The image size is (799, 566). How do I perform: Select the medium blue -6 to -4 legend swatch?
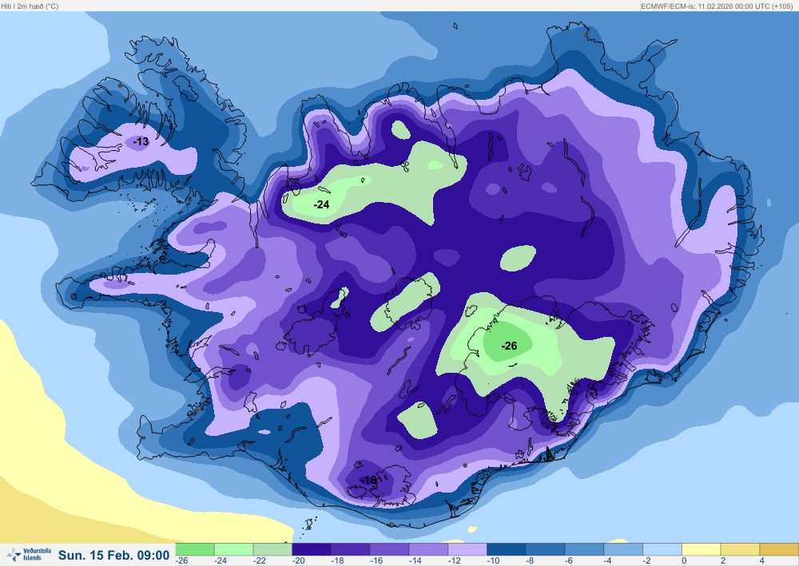pyautogui.click(x=585, y=549)
